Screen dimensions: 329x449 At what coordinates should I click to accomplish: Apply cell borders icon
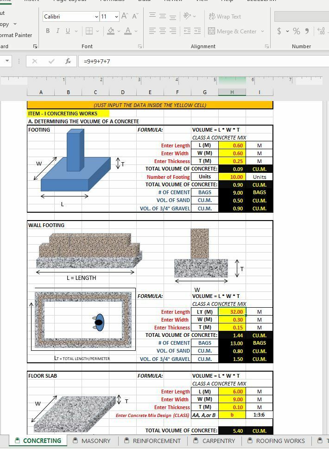point(89,31)
